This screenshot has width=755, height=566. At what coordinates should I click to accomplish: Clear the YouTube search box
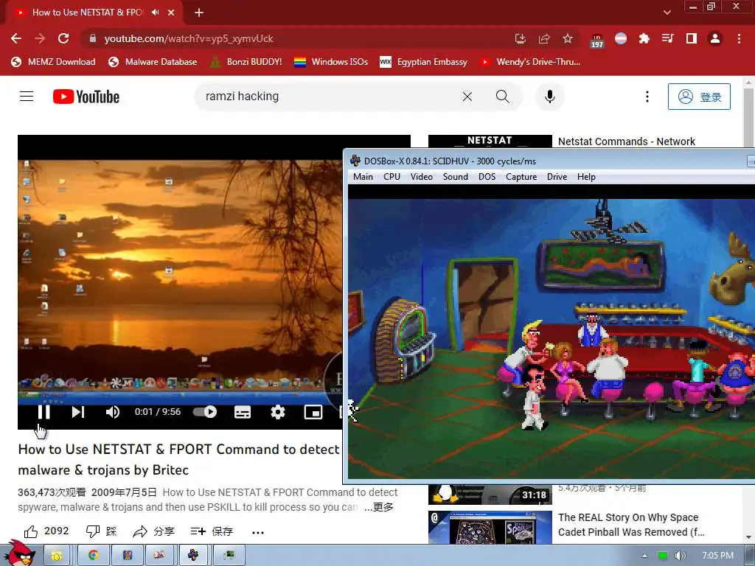(467, 97)
